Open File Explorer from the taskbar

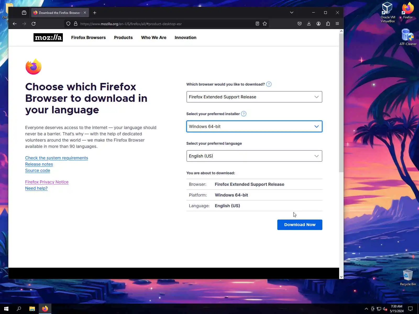point(32,309)
